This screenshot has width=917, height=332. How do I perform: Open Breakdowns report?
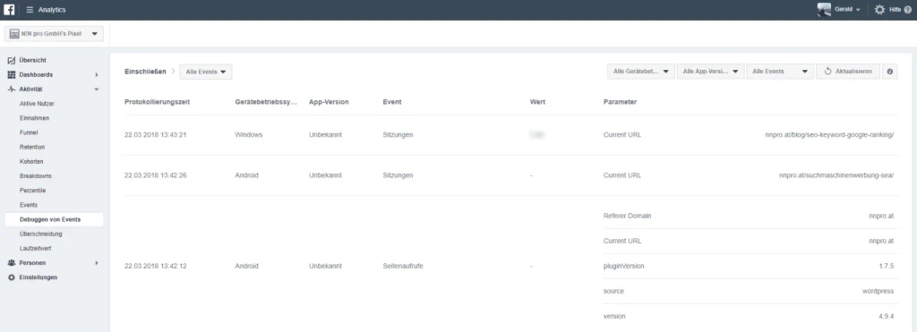[x=36, y=176]
